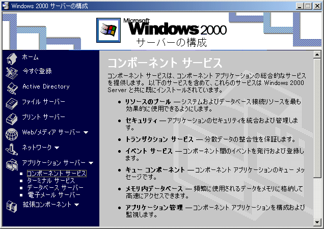Open the Active Directory menu item
324x229 pixels.
coord(46,87)
